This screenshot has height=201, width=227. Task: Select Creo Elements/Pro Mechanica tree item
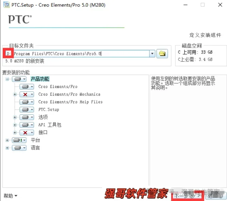point(69,94)
